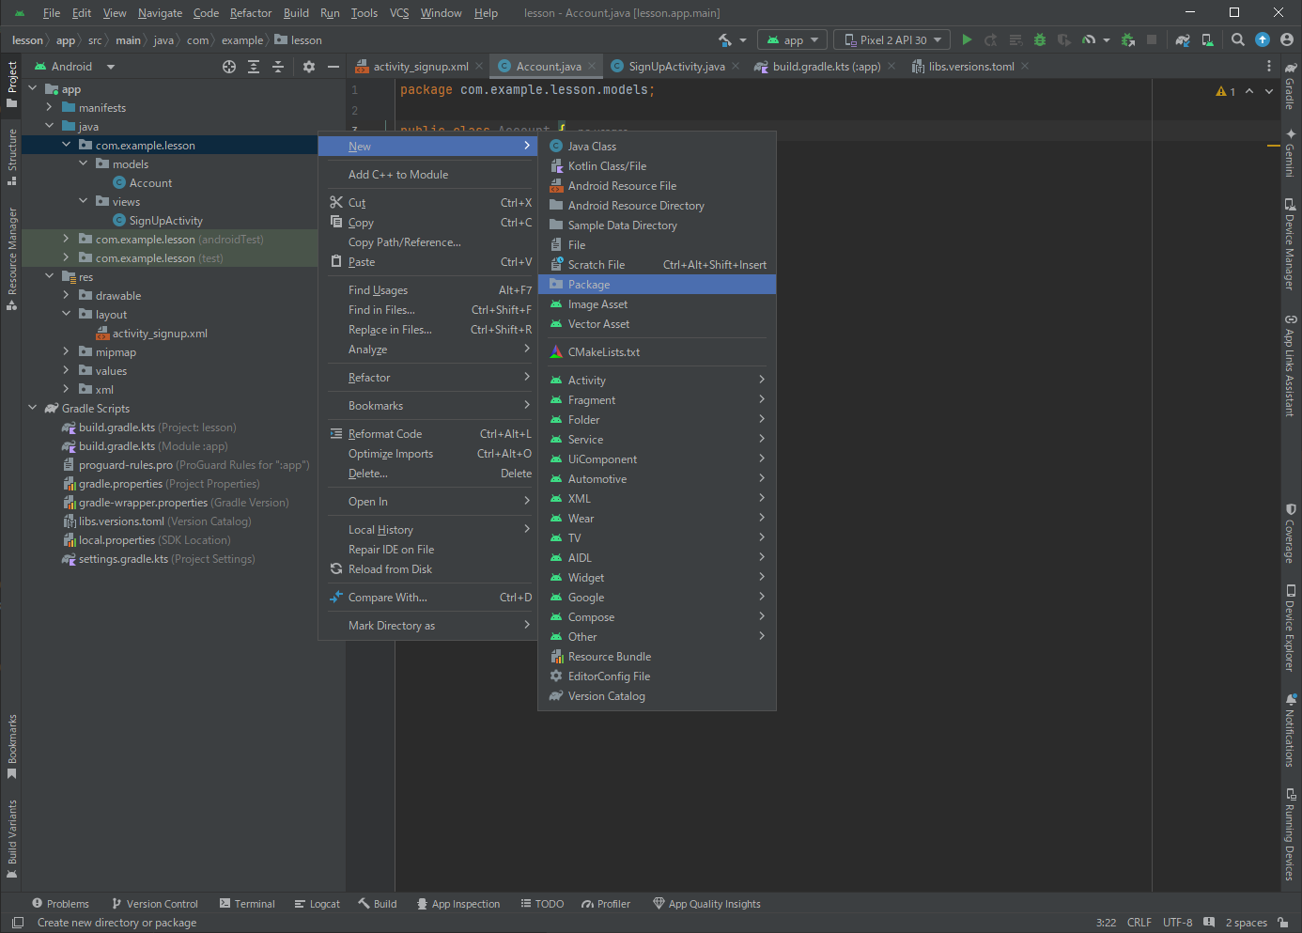The image size is (1302, 933).
Task: Open editor tabs three-dot menu
Action: pos(1269,66)
